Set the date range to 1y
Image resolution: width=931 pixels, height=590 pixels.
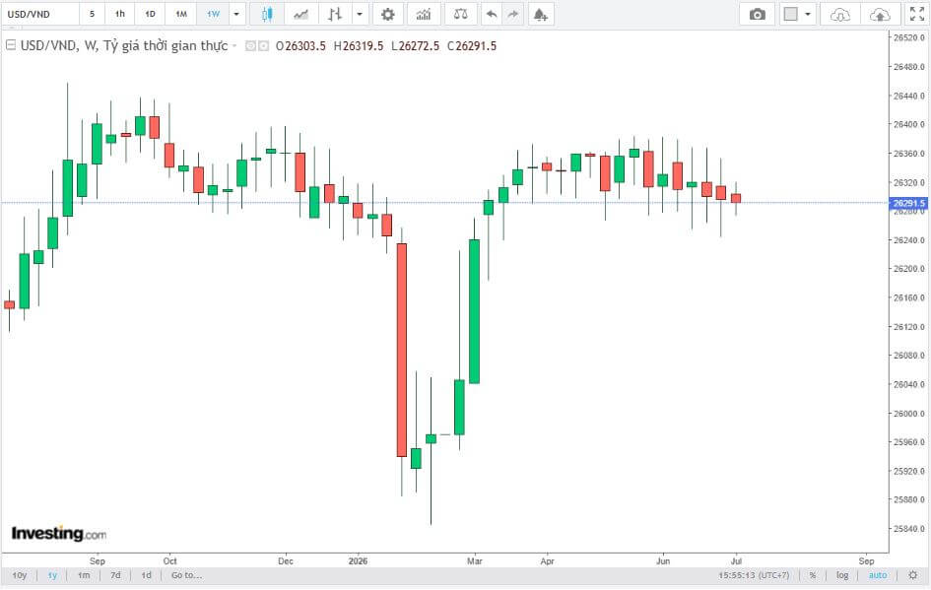click(52, 575)
